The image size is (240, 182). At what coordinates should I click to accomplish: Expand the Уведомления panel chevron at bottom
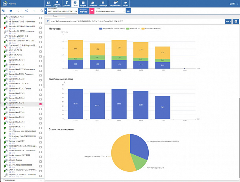pyautogui.click(x=41, y=180)
